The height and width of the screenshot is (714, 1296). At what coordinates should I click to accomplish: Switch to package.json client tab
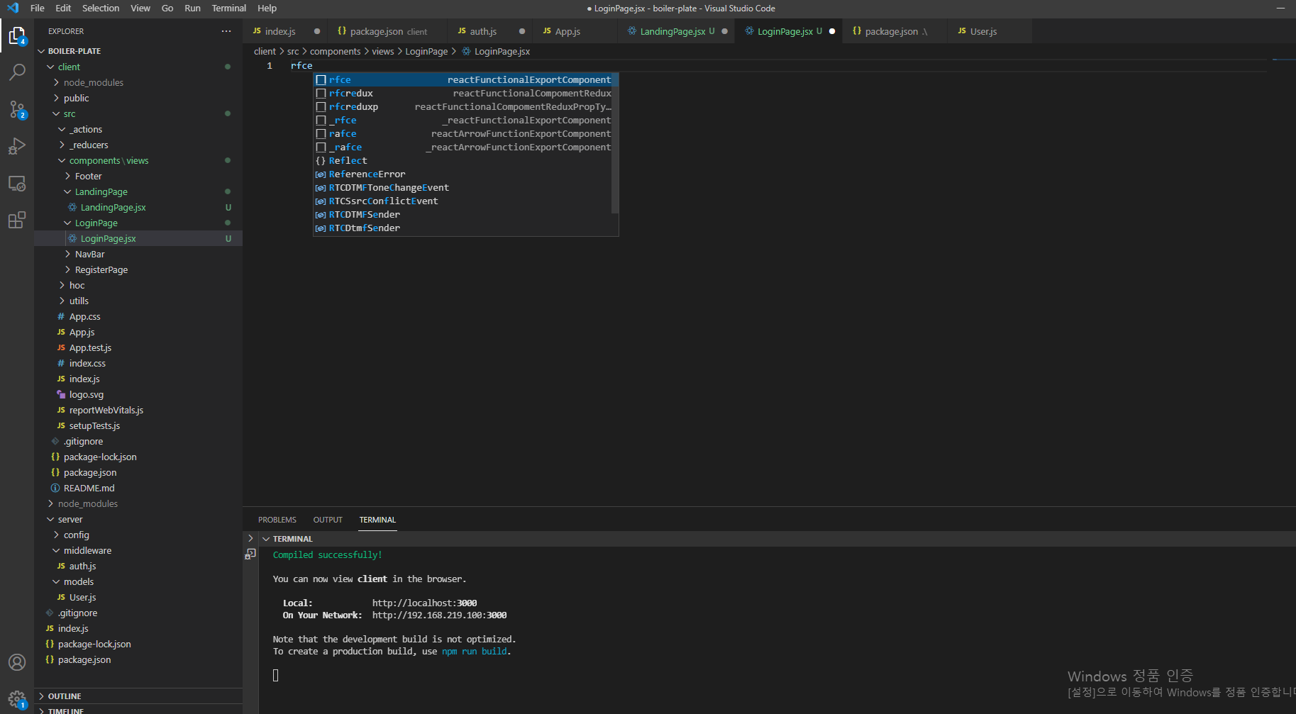pos(387,31)
